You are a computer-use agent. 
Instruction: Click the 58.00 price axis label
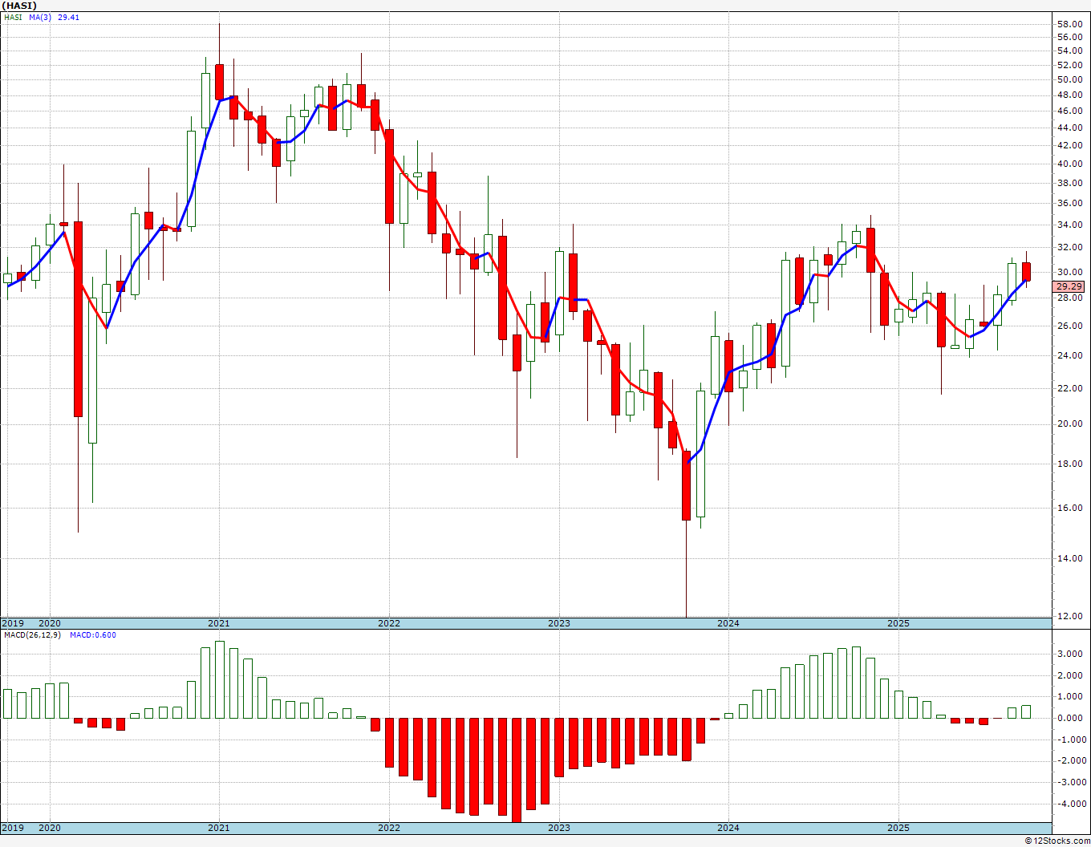1069,24
